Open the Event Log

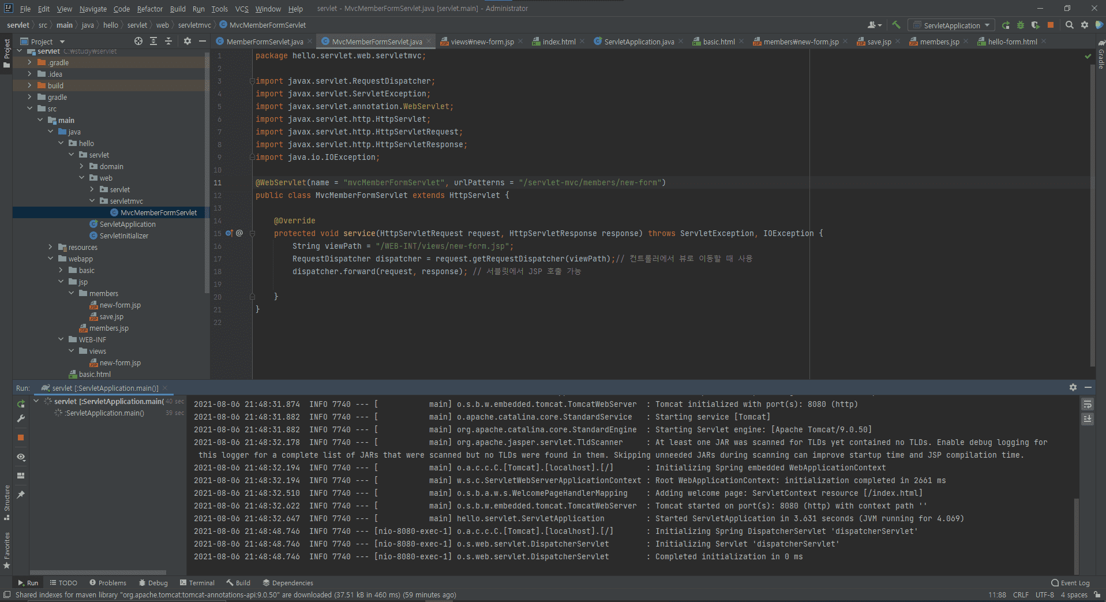tap(1070, 583)
